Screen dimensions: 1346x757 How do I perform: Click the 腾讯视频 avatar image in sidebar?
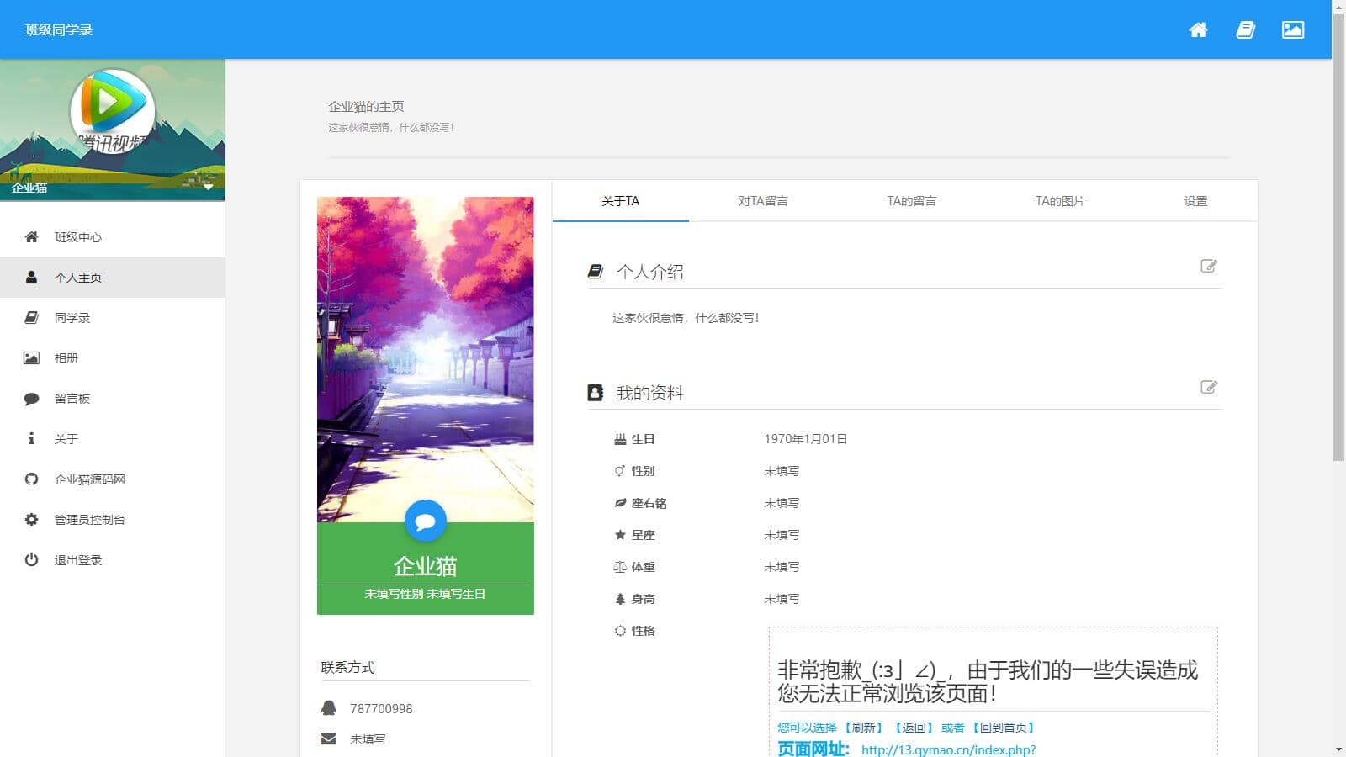click(114, 109)
